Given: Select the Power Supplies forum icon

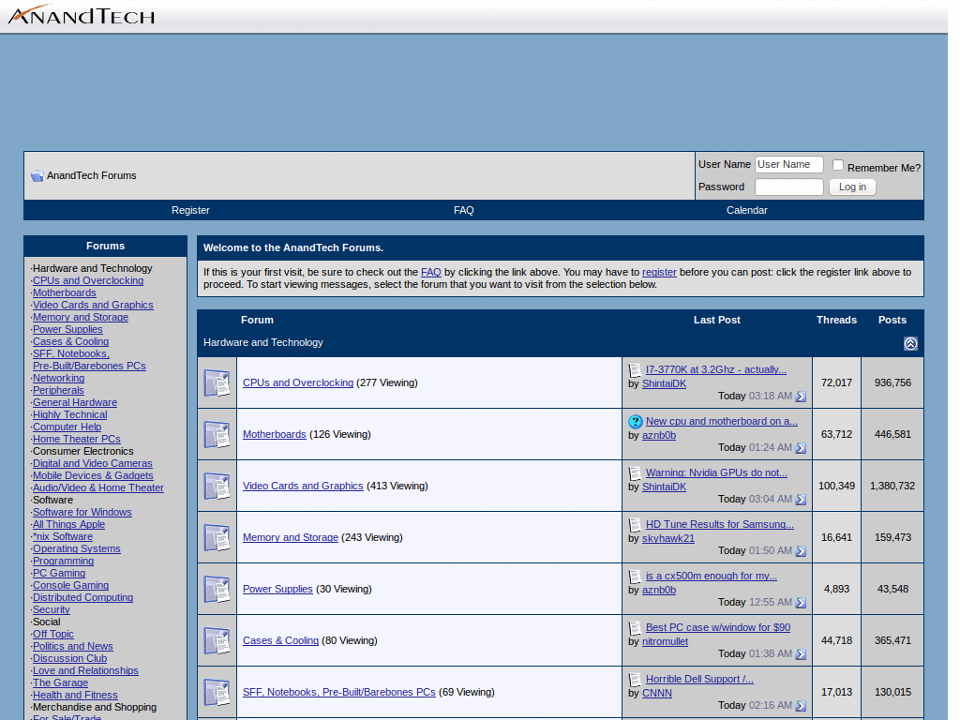Looking at the screenshot, I should click(x=217, y=589).
